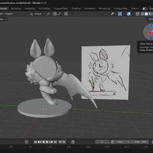Toggle viewport gizmos display
This screenshot has width=153, height=153.
[x=120, y=14]
